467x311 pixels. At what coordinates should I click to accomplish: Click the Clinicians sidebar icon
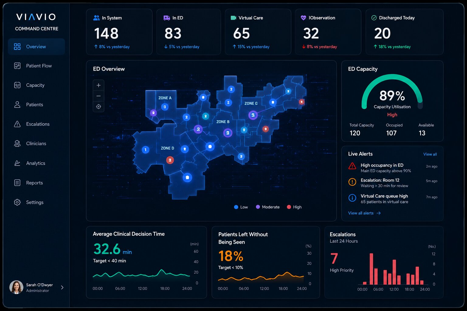[17, 143]
